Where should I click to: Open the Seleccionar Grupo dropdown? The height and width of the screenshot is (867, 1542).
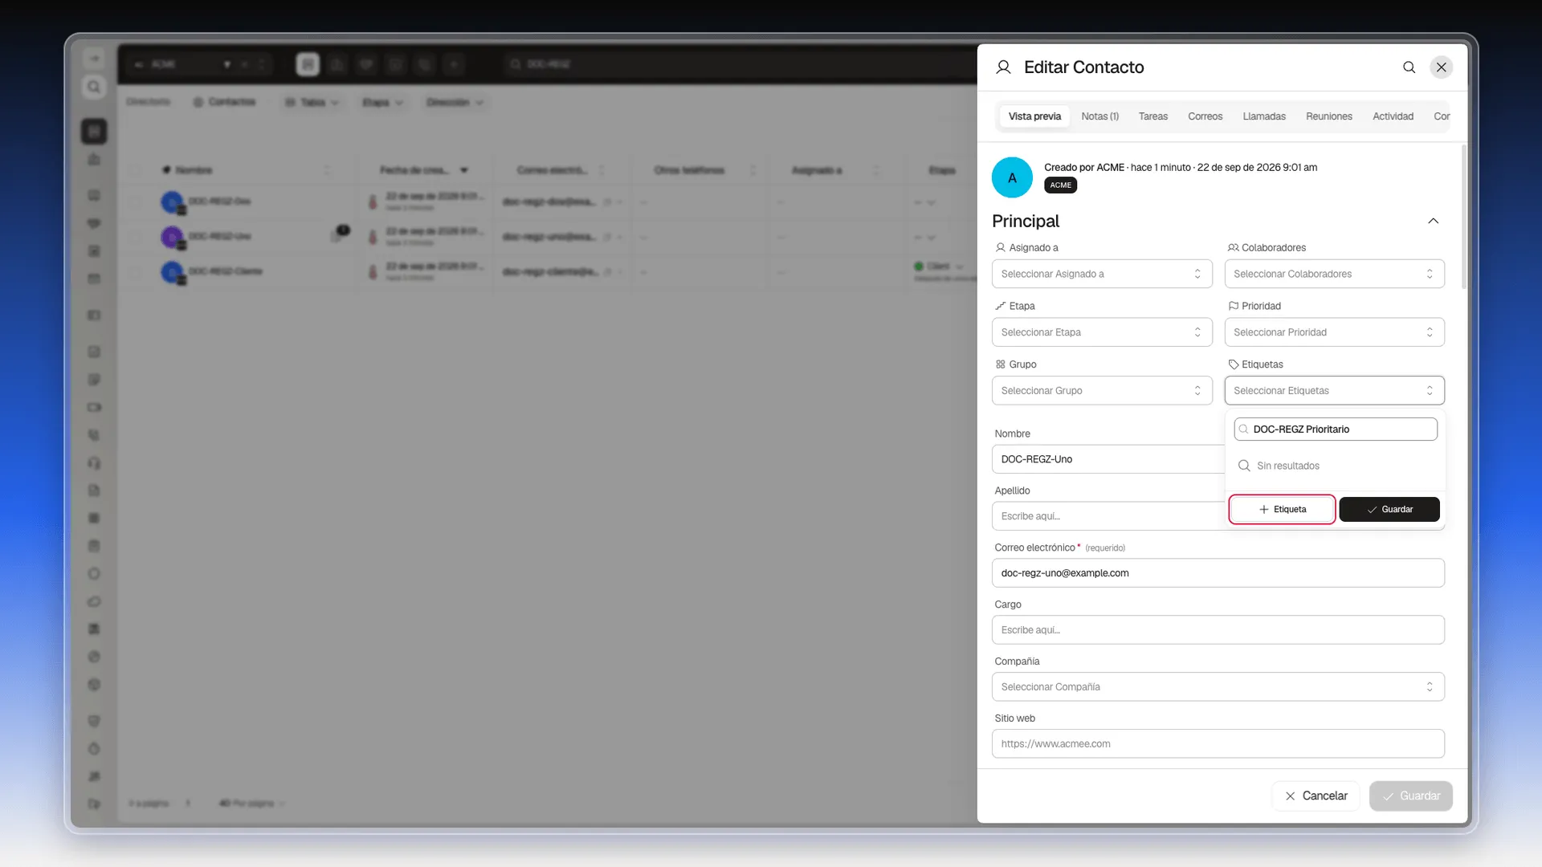pos(1102,391)
